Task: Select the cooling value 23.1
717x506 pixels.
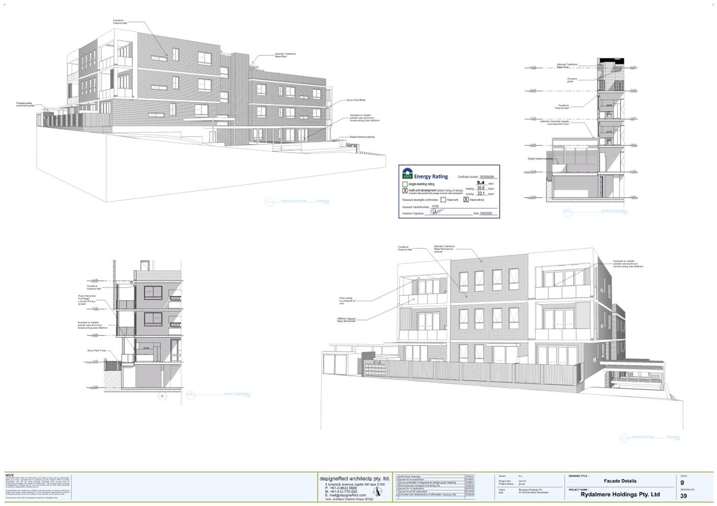Action: click(481, 194)
